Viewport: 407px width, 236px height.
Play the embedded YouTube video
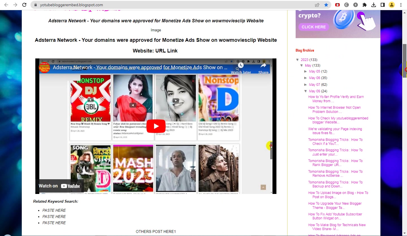point(156,126)
